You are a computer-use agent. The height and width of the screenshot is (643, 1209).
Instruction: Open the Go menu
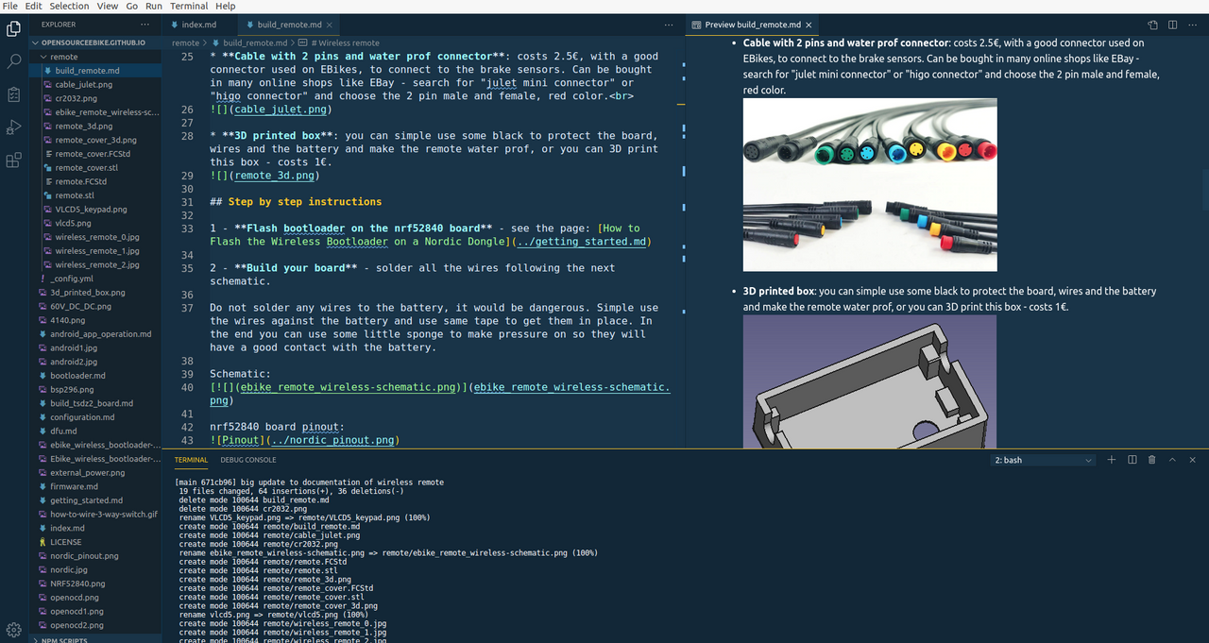point(132,6)
